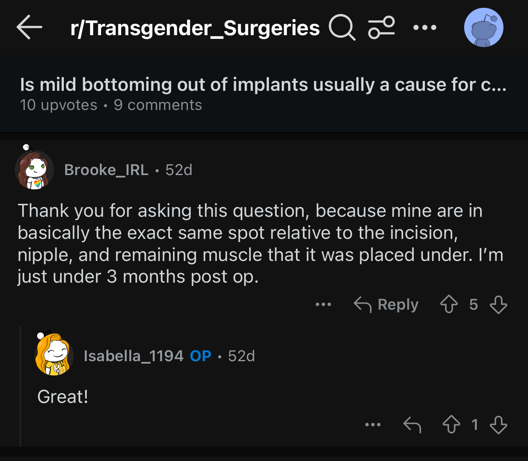Upvote Brooke_IRL's comment
Screen dimensions: 528x461
[449, 304]
